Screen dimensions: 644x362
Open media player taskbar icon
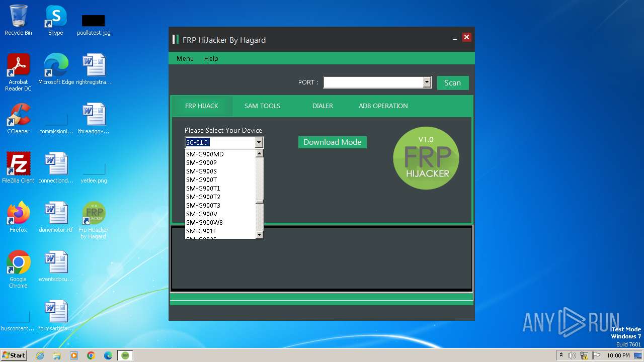click(x=74, y=355)
